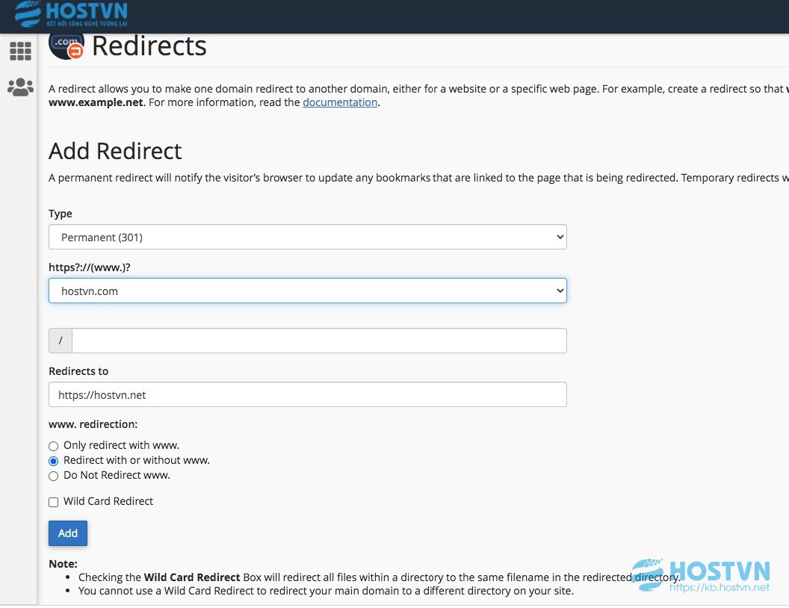Click the Redirects page heading
This screenshot has width=789, height=608.
point(149,46)
